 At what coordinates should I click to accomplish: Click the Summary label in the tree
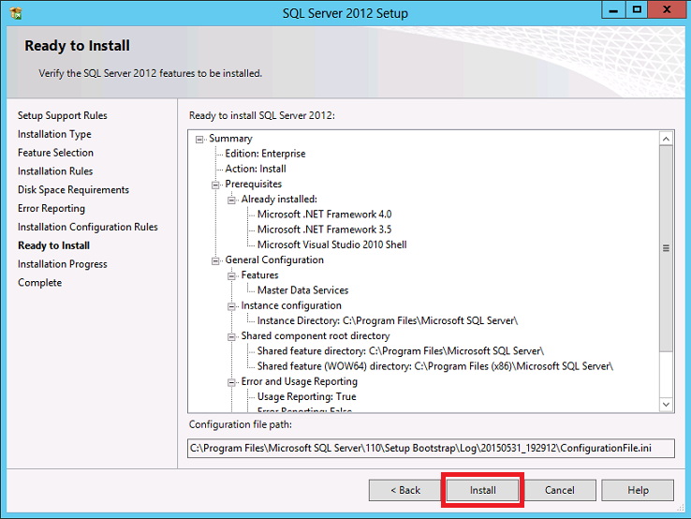(x=230, y=139)
